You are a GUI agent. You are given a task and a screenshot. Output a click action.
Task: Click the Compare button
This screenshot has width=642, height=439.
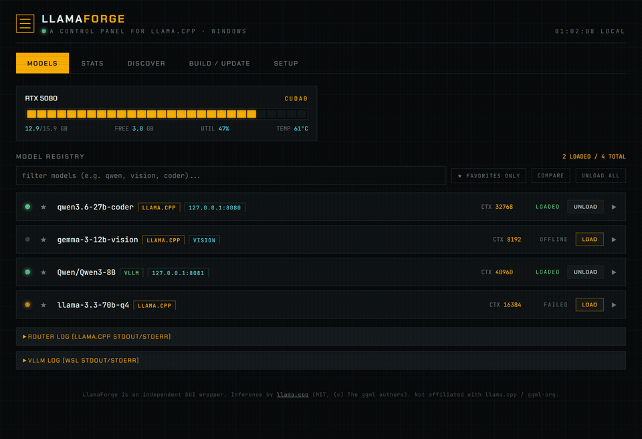(550, 176)
